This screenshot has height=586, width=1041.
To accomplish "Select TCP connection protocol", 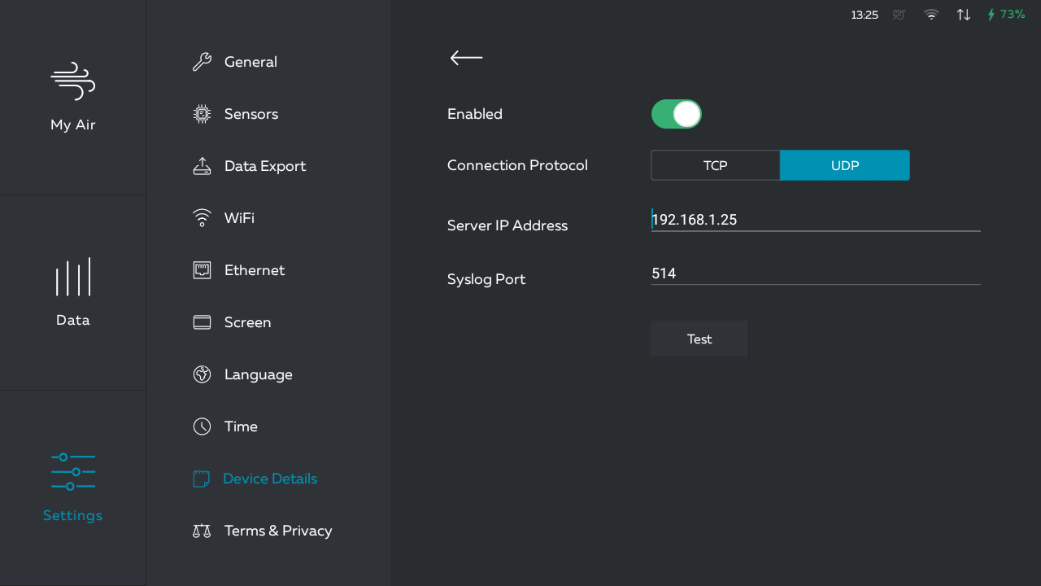I will (x=716, y=165).
